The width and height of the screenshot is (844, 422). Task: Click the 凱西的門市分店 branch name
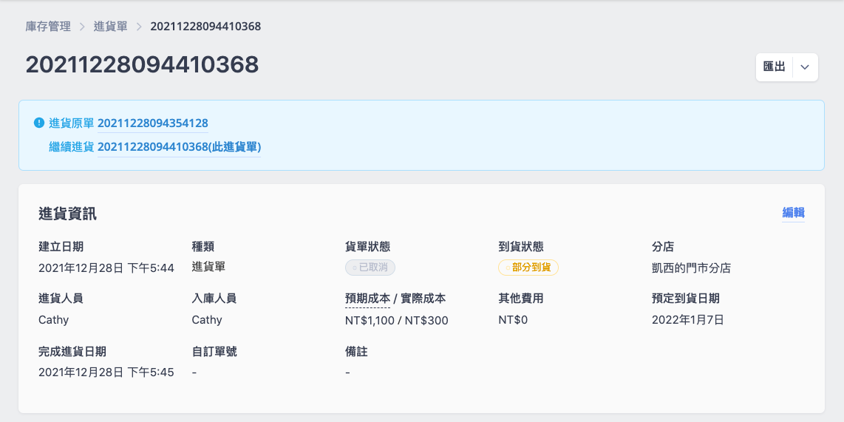pyautogui.click(x=691, y=268)
